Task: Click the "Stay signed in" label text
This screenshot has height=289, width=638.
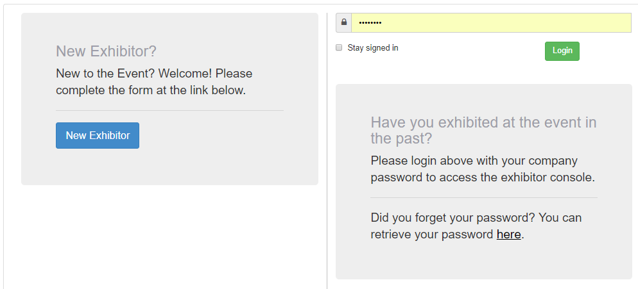Action: (x=373, y=48)
